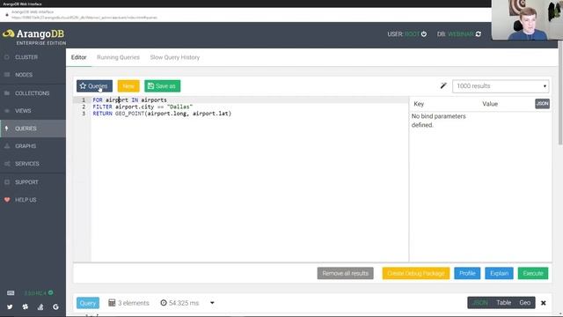The height and width of the screenshot is (317, 563).
Task: Click the blue Profile button
Action: coord(467,274)
